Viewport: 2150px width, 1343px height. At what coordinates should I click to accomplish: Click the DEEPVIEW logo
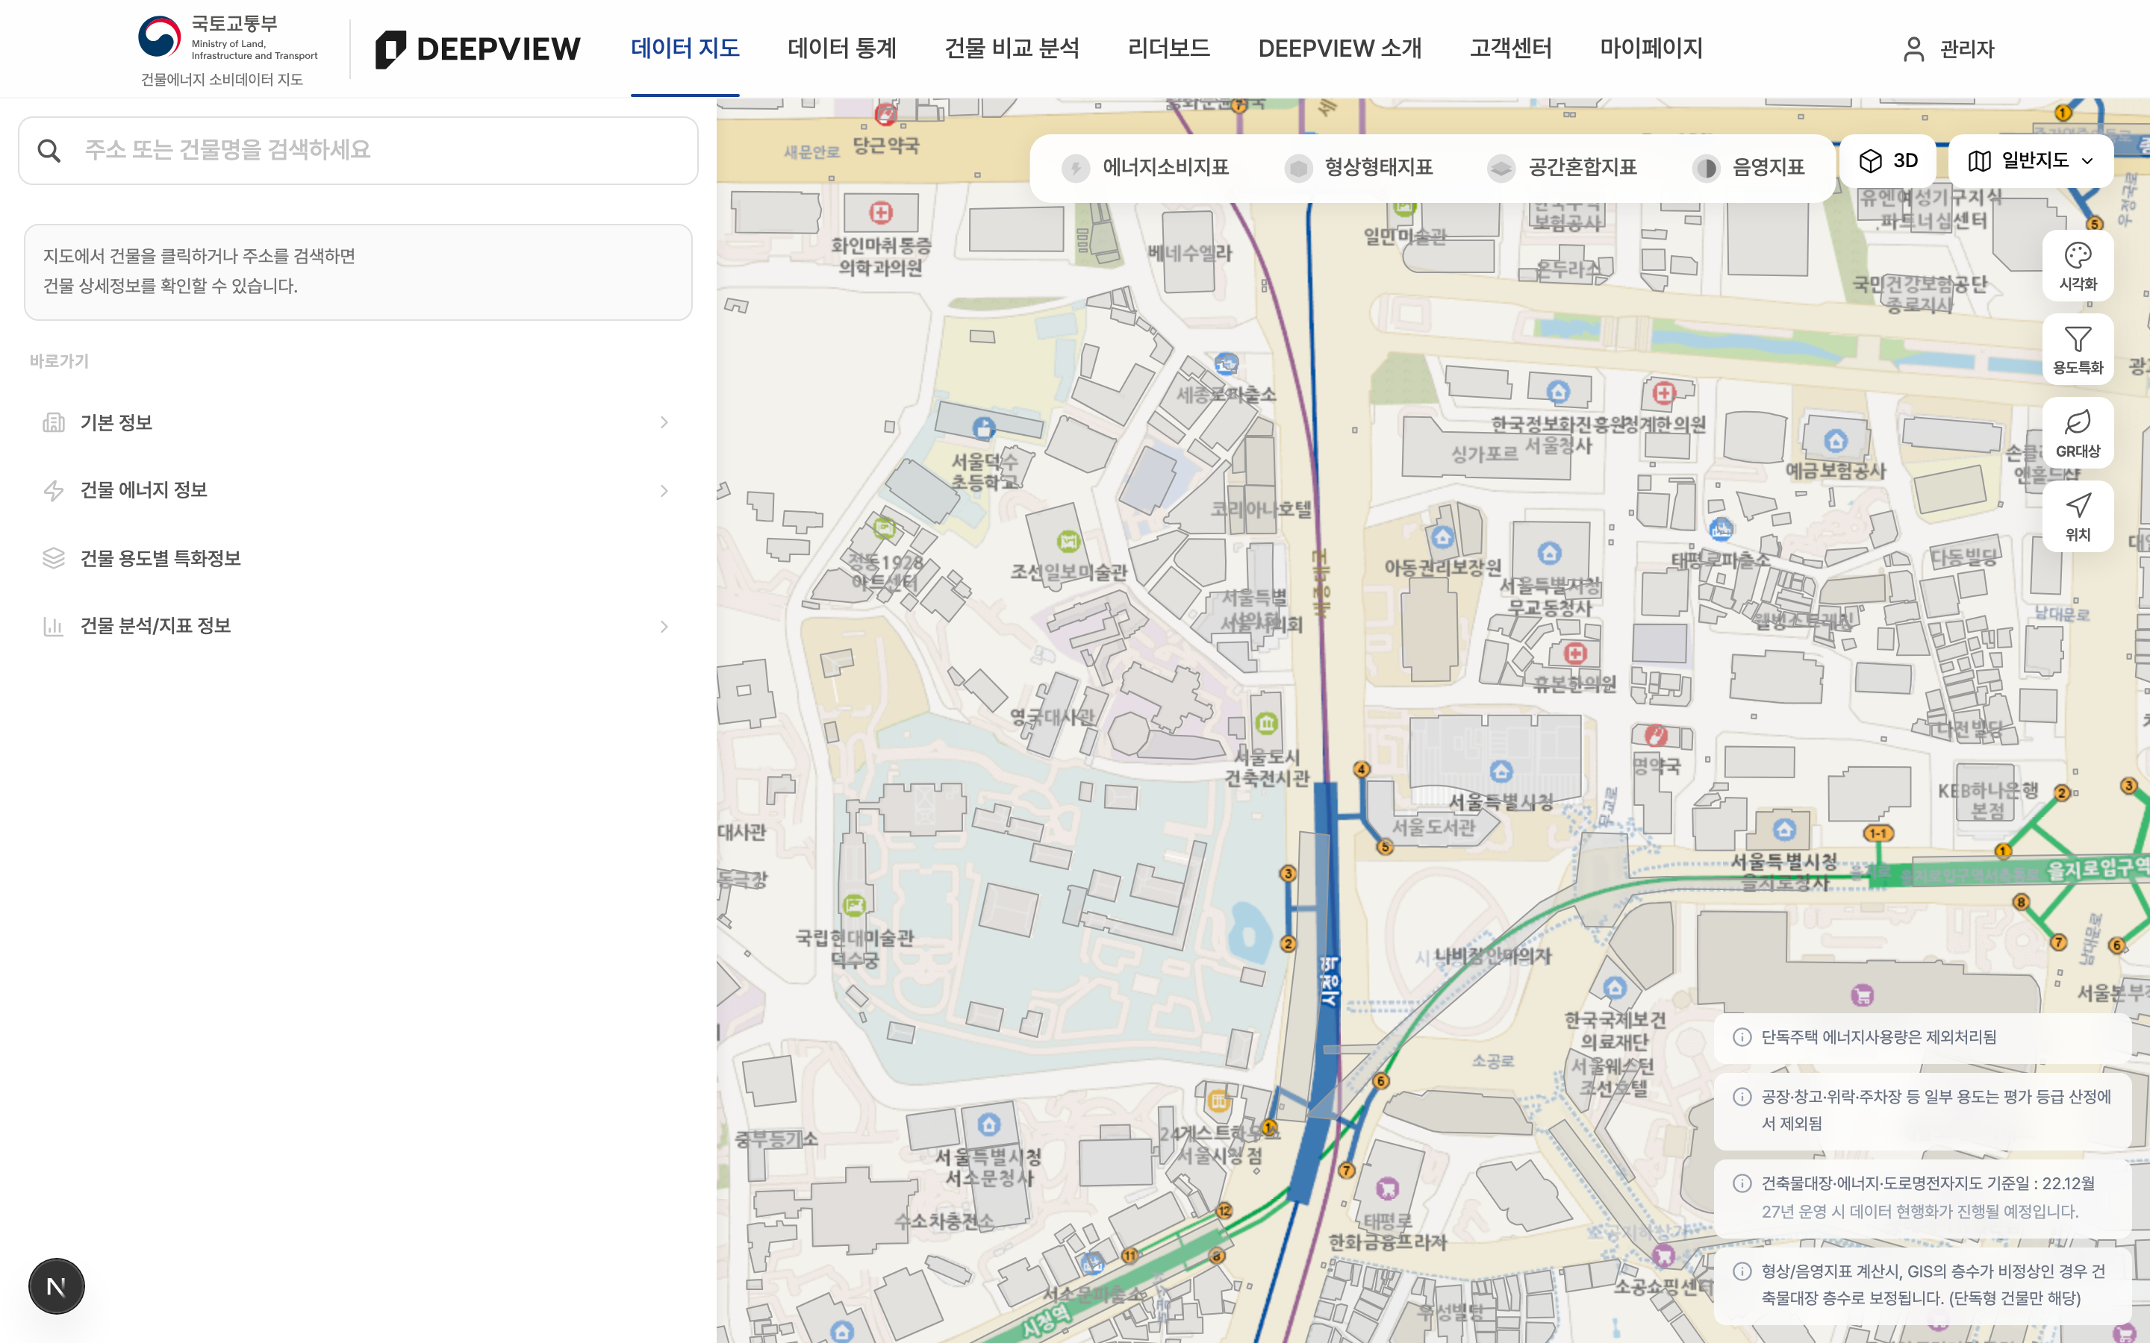478,48
